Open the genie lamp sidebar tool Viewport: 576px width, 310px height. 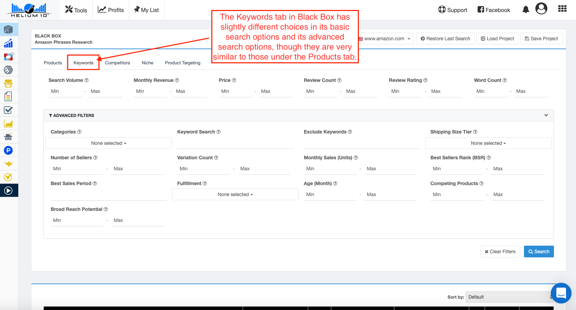(x=8, y=164)
